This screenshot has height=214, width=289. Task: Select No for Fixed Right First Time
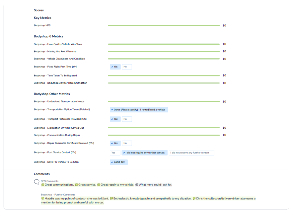pos(126,67)
